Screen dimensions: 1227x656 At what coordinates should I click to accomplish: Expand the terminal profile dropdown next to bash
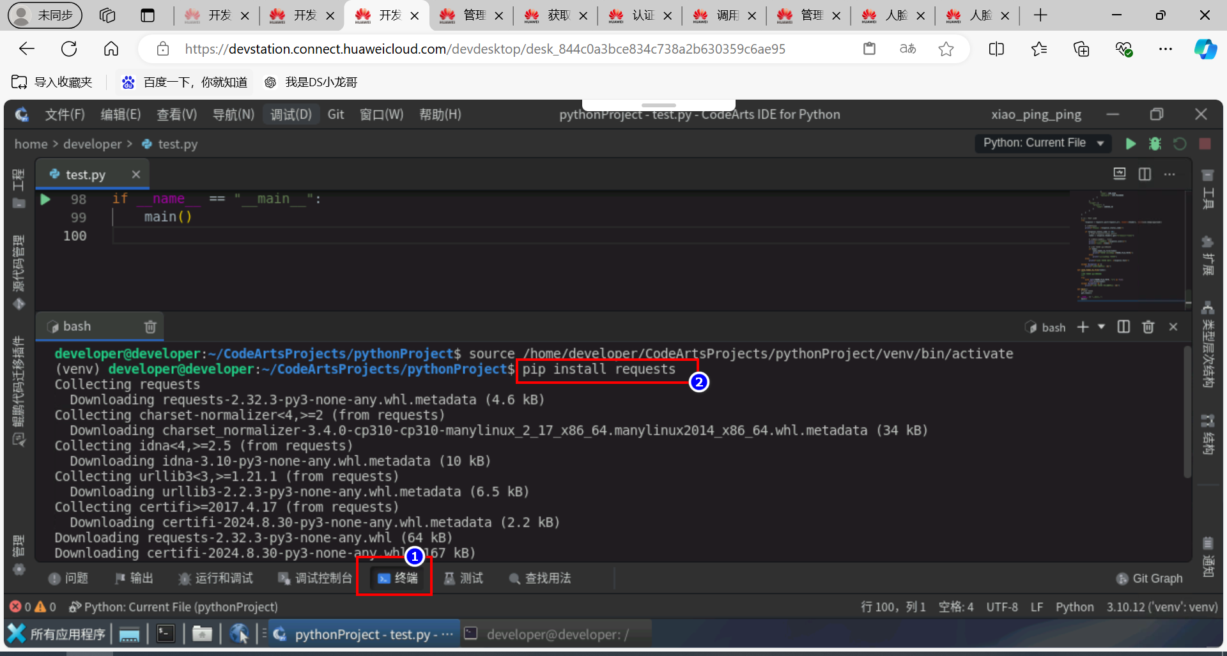tap(1101, 326)
